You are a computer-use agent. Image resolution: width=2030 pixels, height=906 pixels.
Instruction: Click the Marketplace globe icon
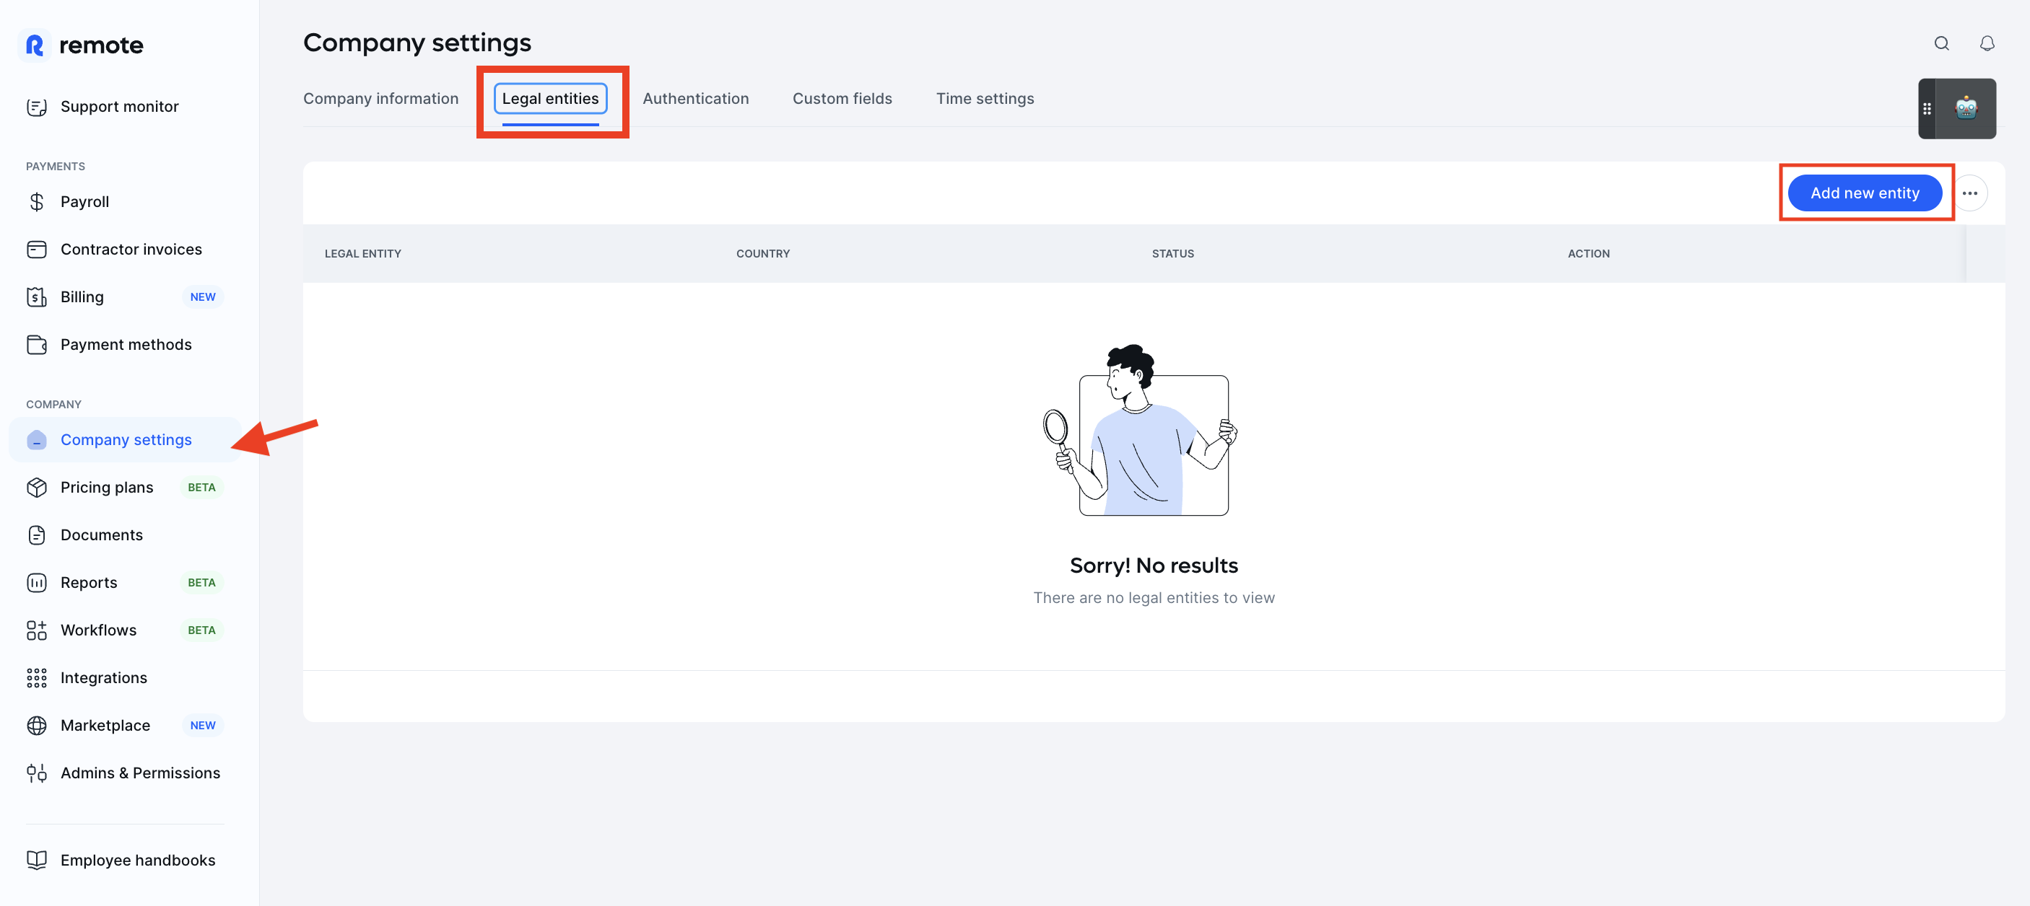[x=36, y=726]
